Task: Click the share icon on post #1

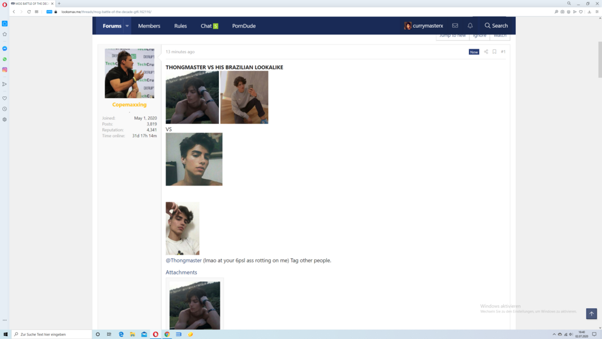Action: point(486,52)
